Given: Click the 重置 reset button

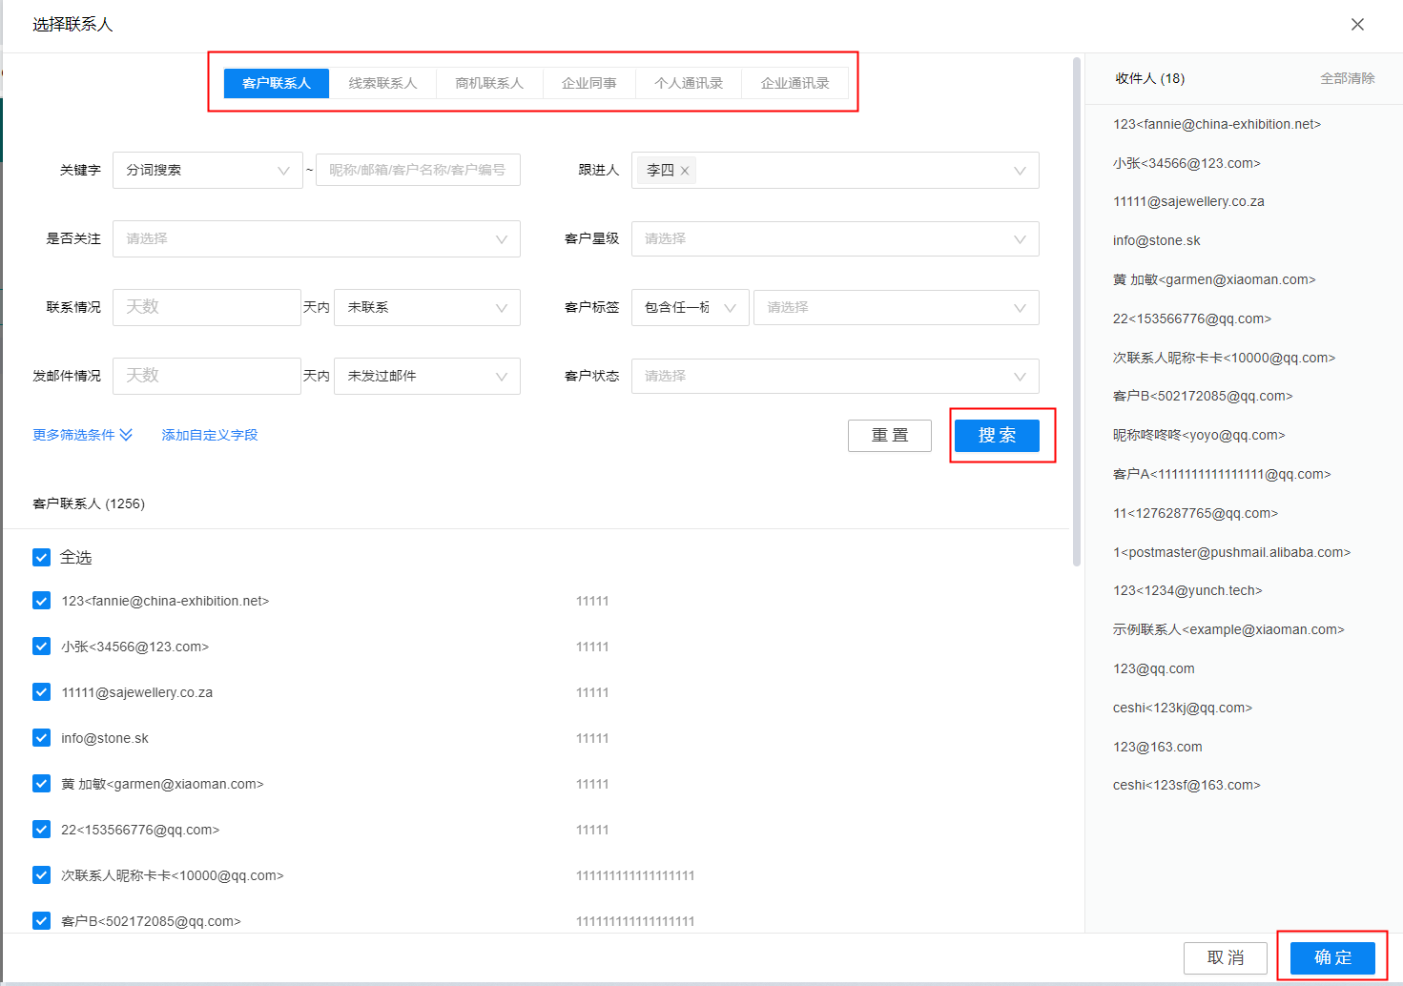Looking at the screenshot, I should (889, 435).
